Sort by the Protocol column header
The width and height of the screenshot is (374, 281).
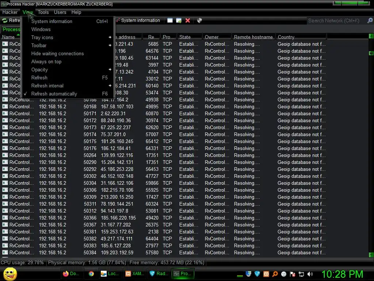coord(169,37)
